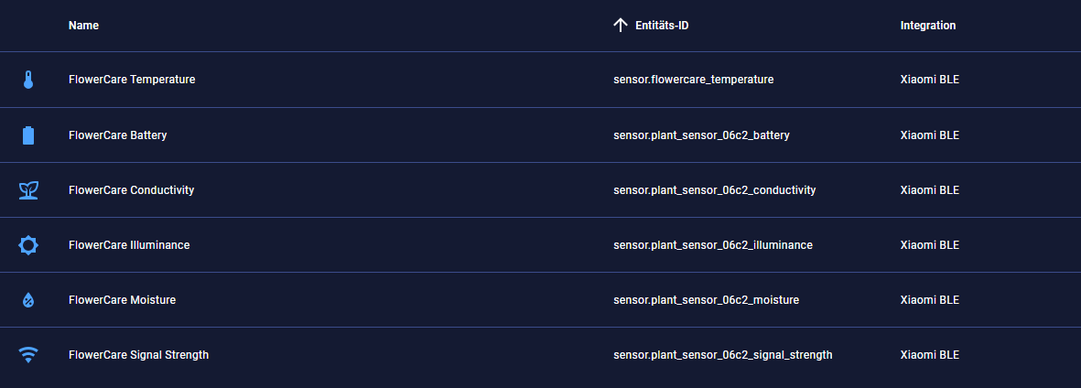Open the FlowerCare Illuminance entity name
Screen dimensions: 1081x388
[129, 245]
